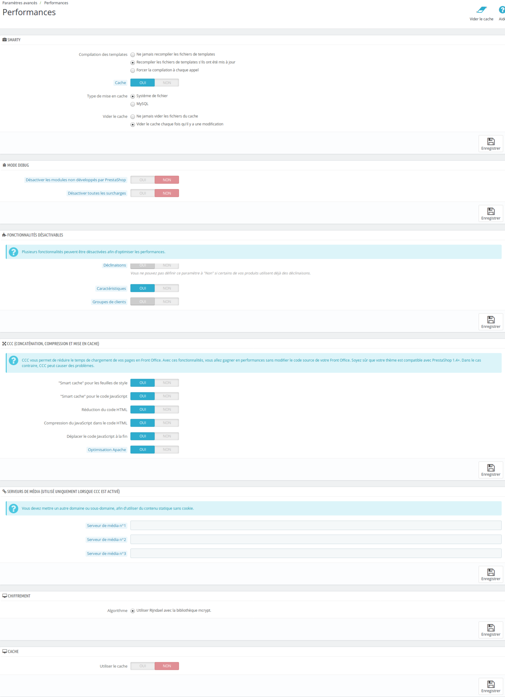The width and height of the screenshot is (505, 697).
Task: Click the Caractéristiques label
Action: [111, 289]
